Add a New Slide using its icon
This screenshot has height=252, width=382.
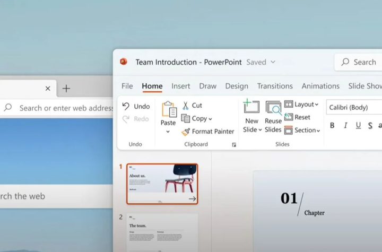coord(251,107)
